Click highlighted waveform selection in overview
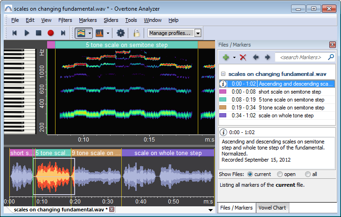The image size is (341, 217). point(54,176)
